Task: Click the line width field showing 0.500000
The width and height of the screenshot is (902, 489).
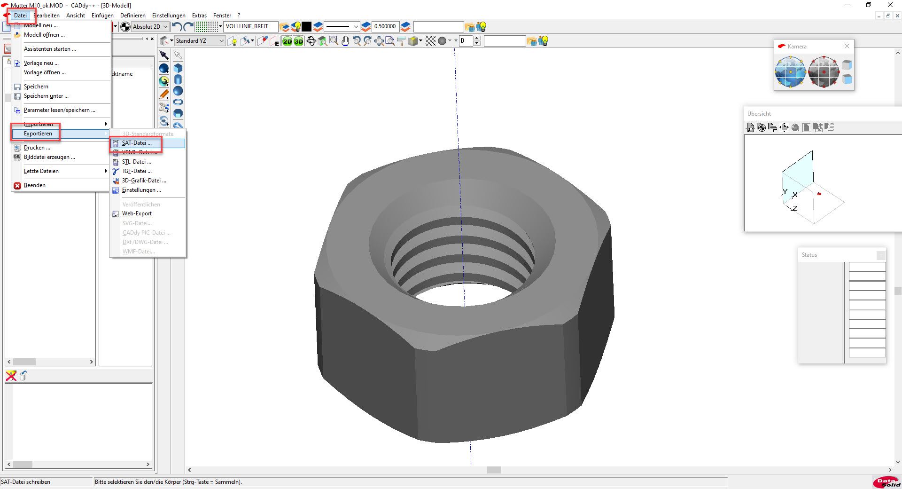Action: (386, 27)
